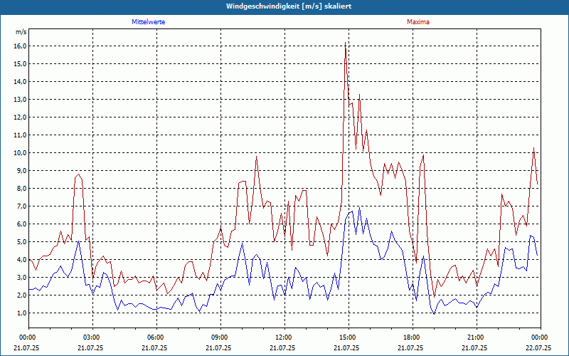
Task: Select the 9,0 y-axis value
Action: pyautogui.click(x=22, y=170)
